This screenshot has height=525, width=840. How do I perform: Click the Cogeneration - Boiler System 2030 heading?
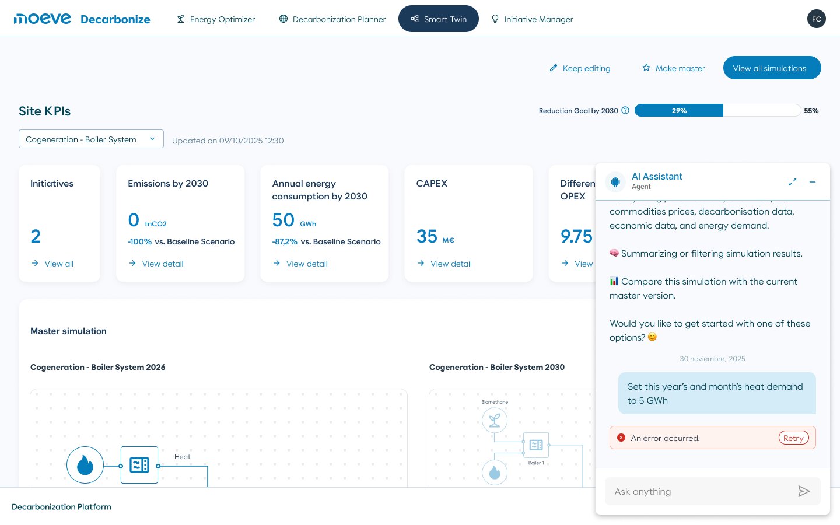tap(497, 367)
